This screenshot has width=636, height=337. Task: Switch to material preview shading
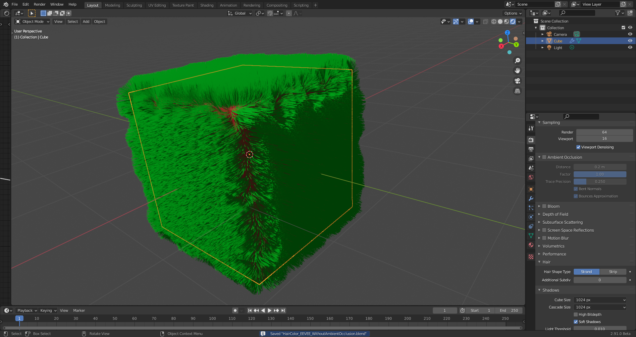[506, 22]
